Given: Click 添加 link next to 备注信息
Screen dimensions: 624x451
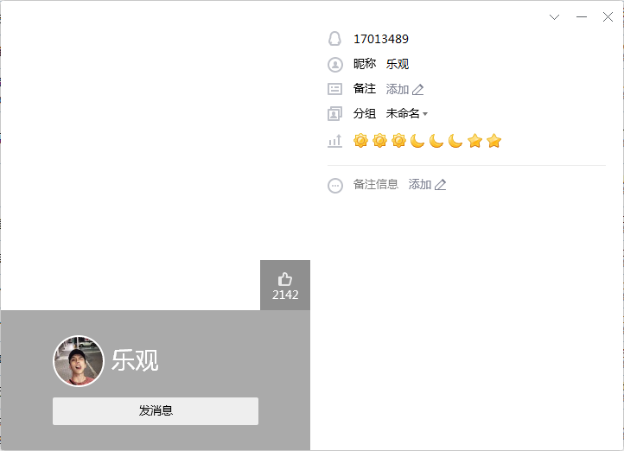Looking at the screenshot, I should pos(420,185).
